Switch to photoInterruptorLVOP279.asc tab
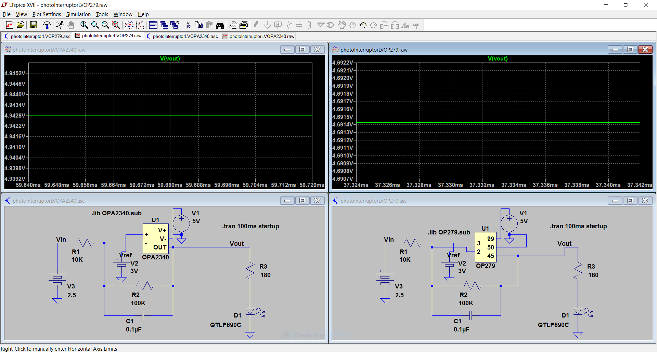 37,36
